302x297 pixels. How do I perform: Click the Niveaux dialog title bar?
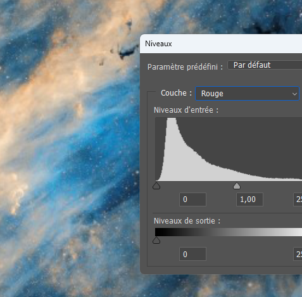click(x=221, y=44)
